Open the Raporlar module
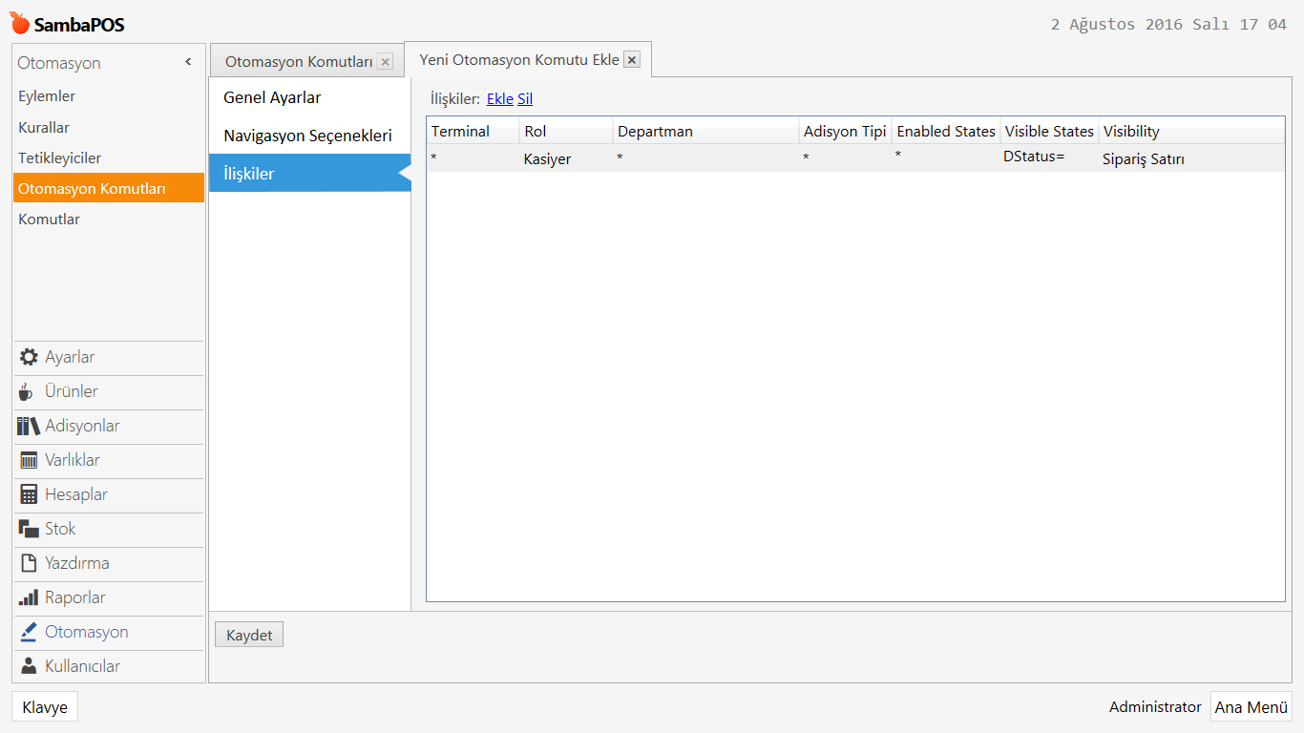The height and width of the screenshot is (733, 1304). pos(109,597)
